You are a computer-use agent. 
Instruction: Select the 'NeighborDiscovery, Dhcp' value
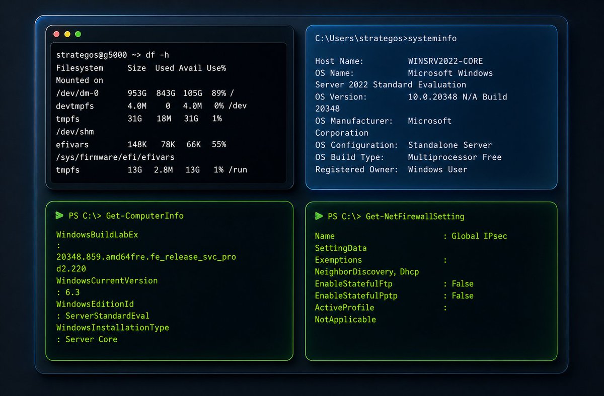(x=367, y=272)
